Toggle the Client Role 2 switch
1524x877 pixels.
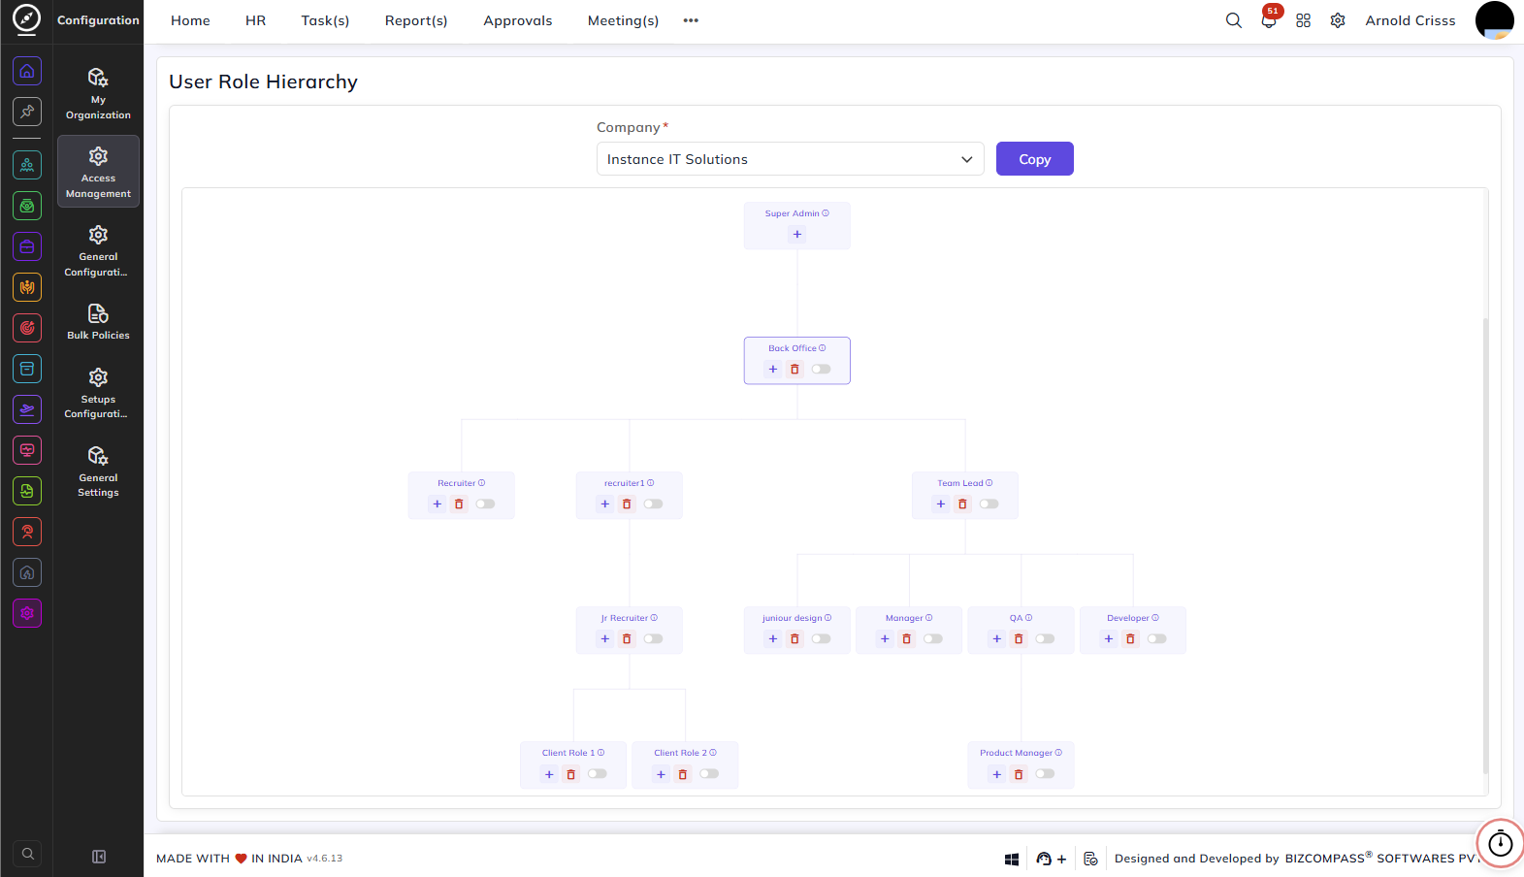click(x=710, y=773)
